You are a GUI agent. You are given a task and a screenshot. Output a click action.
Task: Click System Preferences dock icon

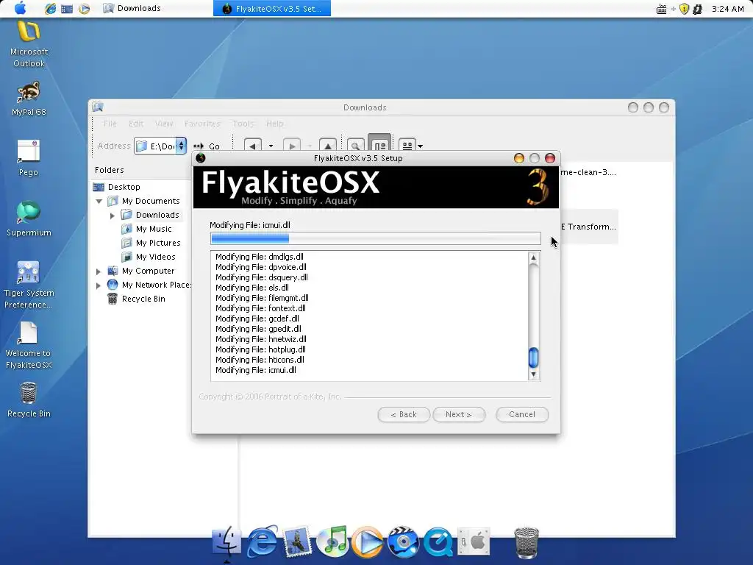click(473, 542)
